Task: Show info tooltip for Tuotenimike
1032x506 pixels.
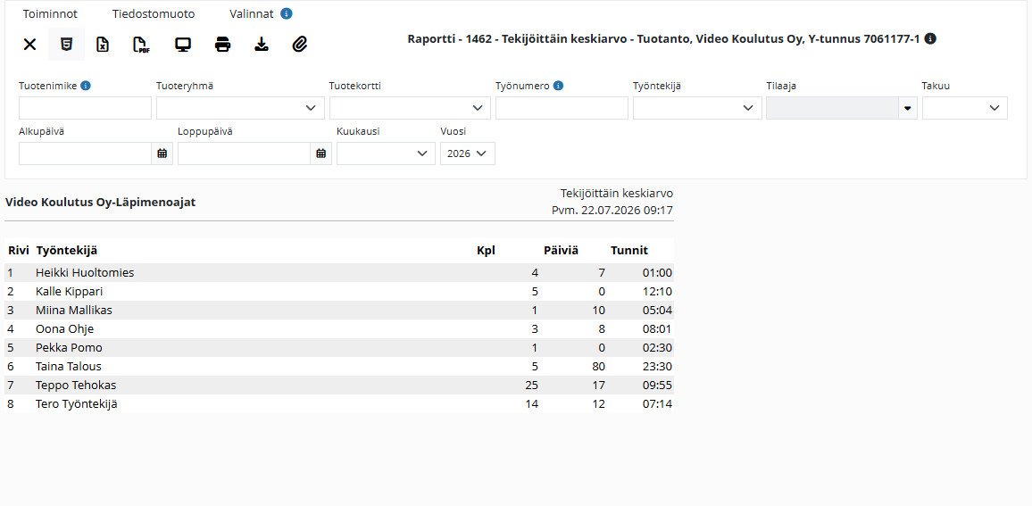Action: [x=86, y=86]
